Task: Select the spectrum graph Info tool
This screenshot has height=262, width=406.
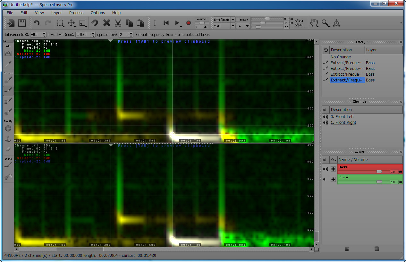Action: 8,54
